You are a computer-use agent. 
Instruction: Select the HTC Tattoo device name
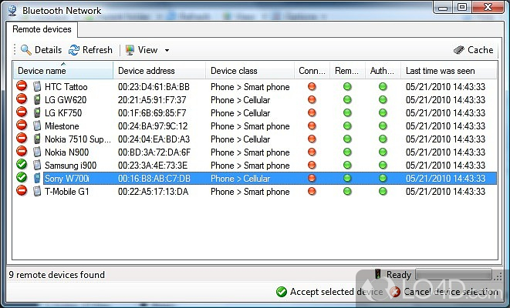(66, 87)
